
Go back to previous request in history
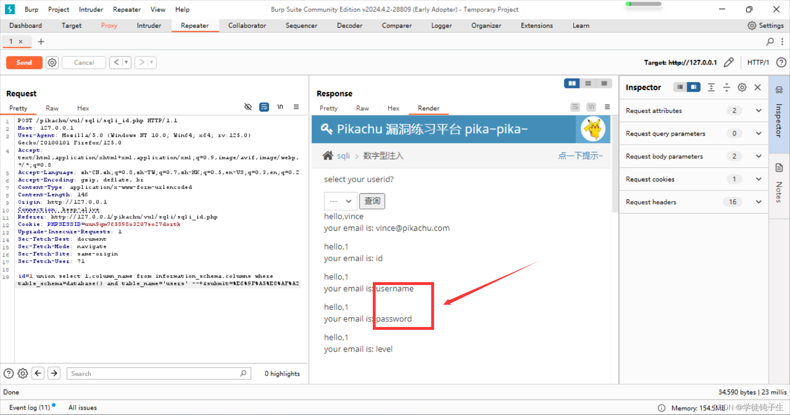116,63
